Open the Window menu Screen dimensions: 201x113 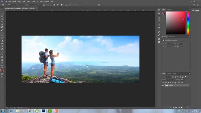46,1
